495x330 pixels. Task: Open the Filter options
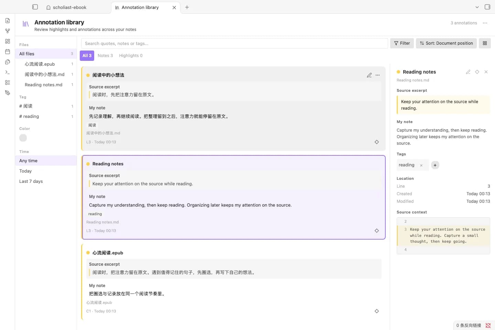pos(402,43)
